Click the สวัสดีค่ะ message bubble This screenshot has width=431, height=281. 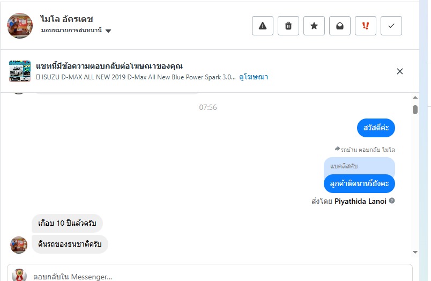(376, 129)
